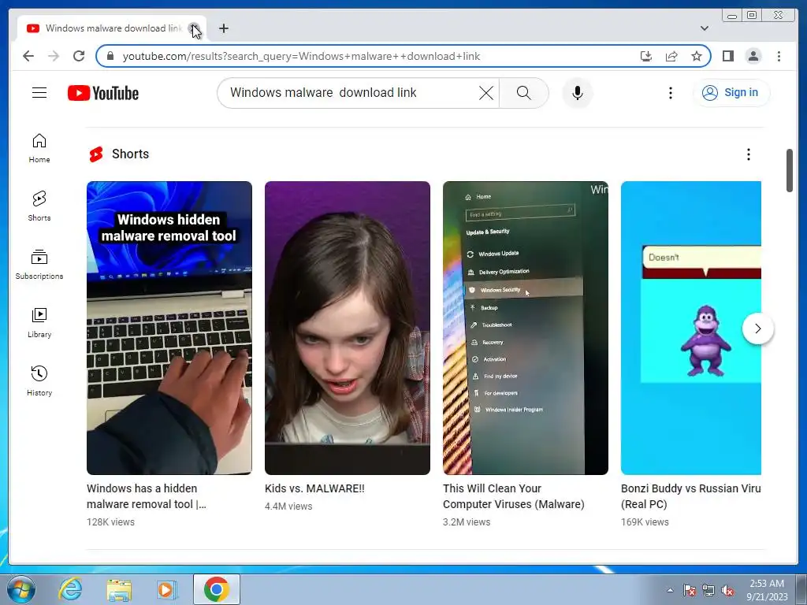Open title 'Windows has a hidden malware removal tool'

146,496
